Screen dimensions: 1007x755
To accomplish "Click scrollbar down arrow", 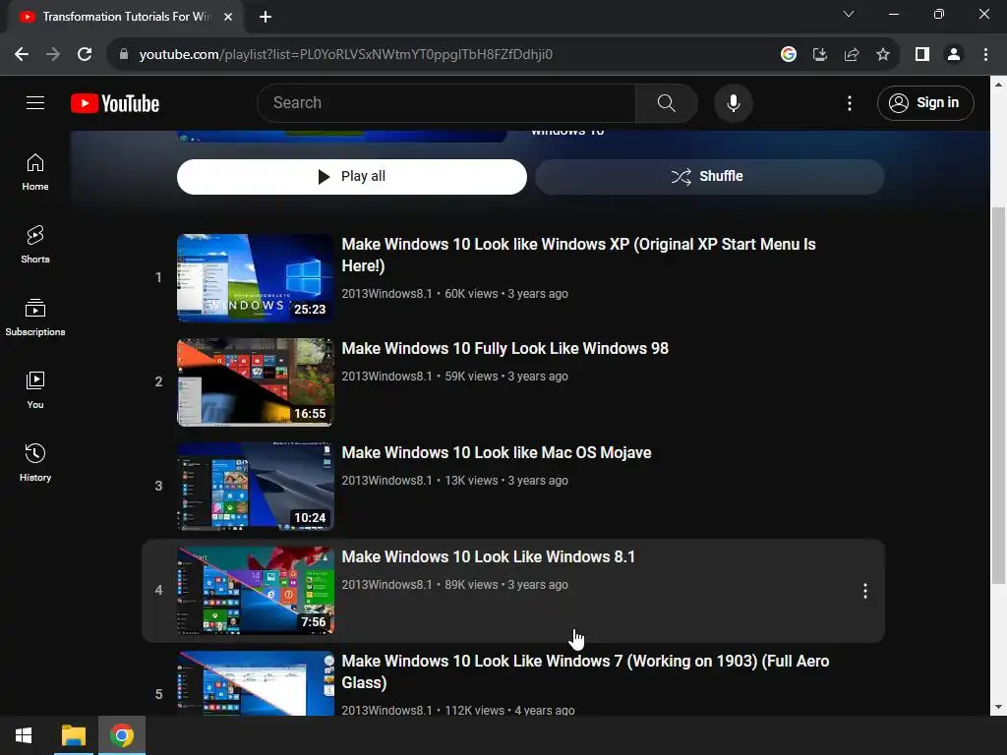I will (998, 707).
